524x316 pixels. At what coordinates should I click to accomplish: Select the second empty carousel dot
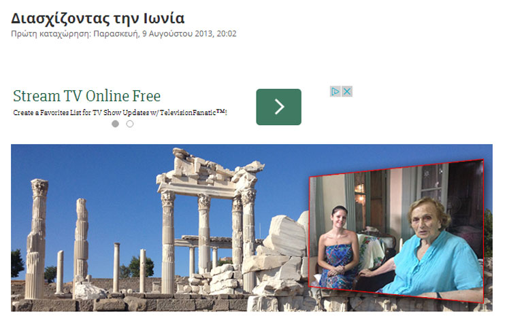click(130, 124)
